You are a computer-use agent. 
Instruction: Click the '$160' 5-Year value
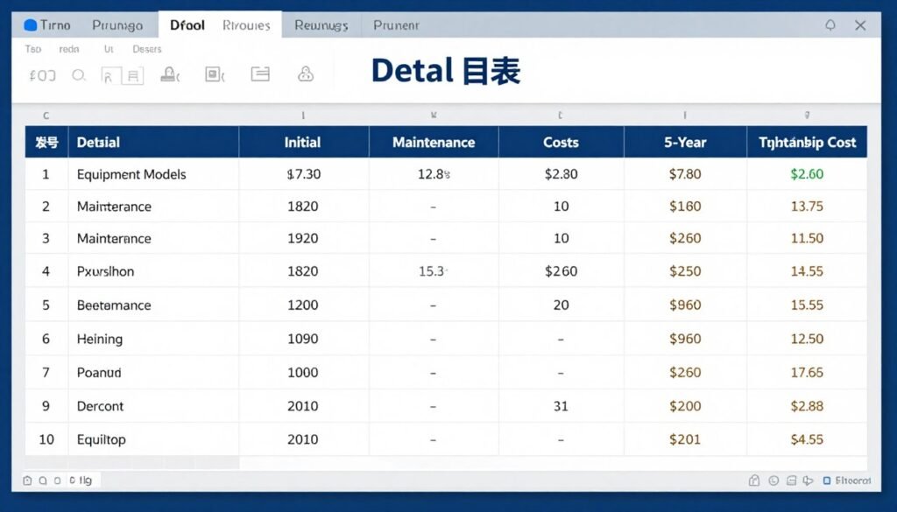click(685, 207)
